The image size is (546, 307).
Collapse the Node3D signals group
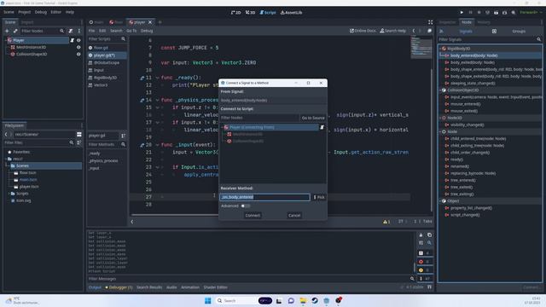click(x=440, y=118)
